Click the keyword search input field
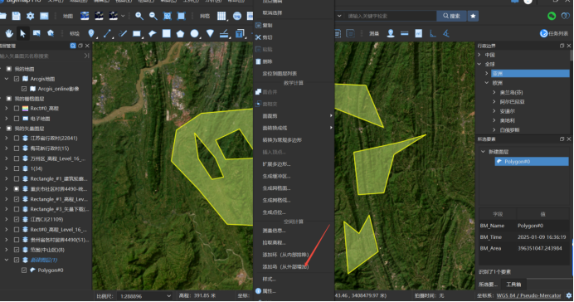574x302 pixels. click(x=390, y=16)
